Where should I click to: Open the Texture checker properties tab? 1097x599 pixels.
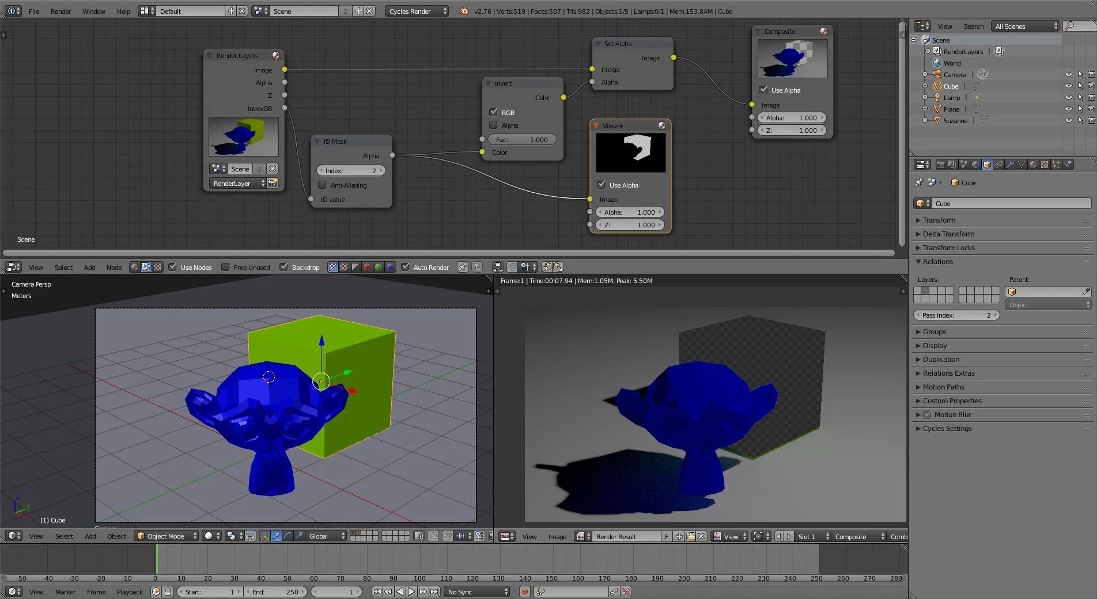click(x=1045, y=165)
